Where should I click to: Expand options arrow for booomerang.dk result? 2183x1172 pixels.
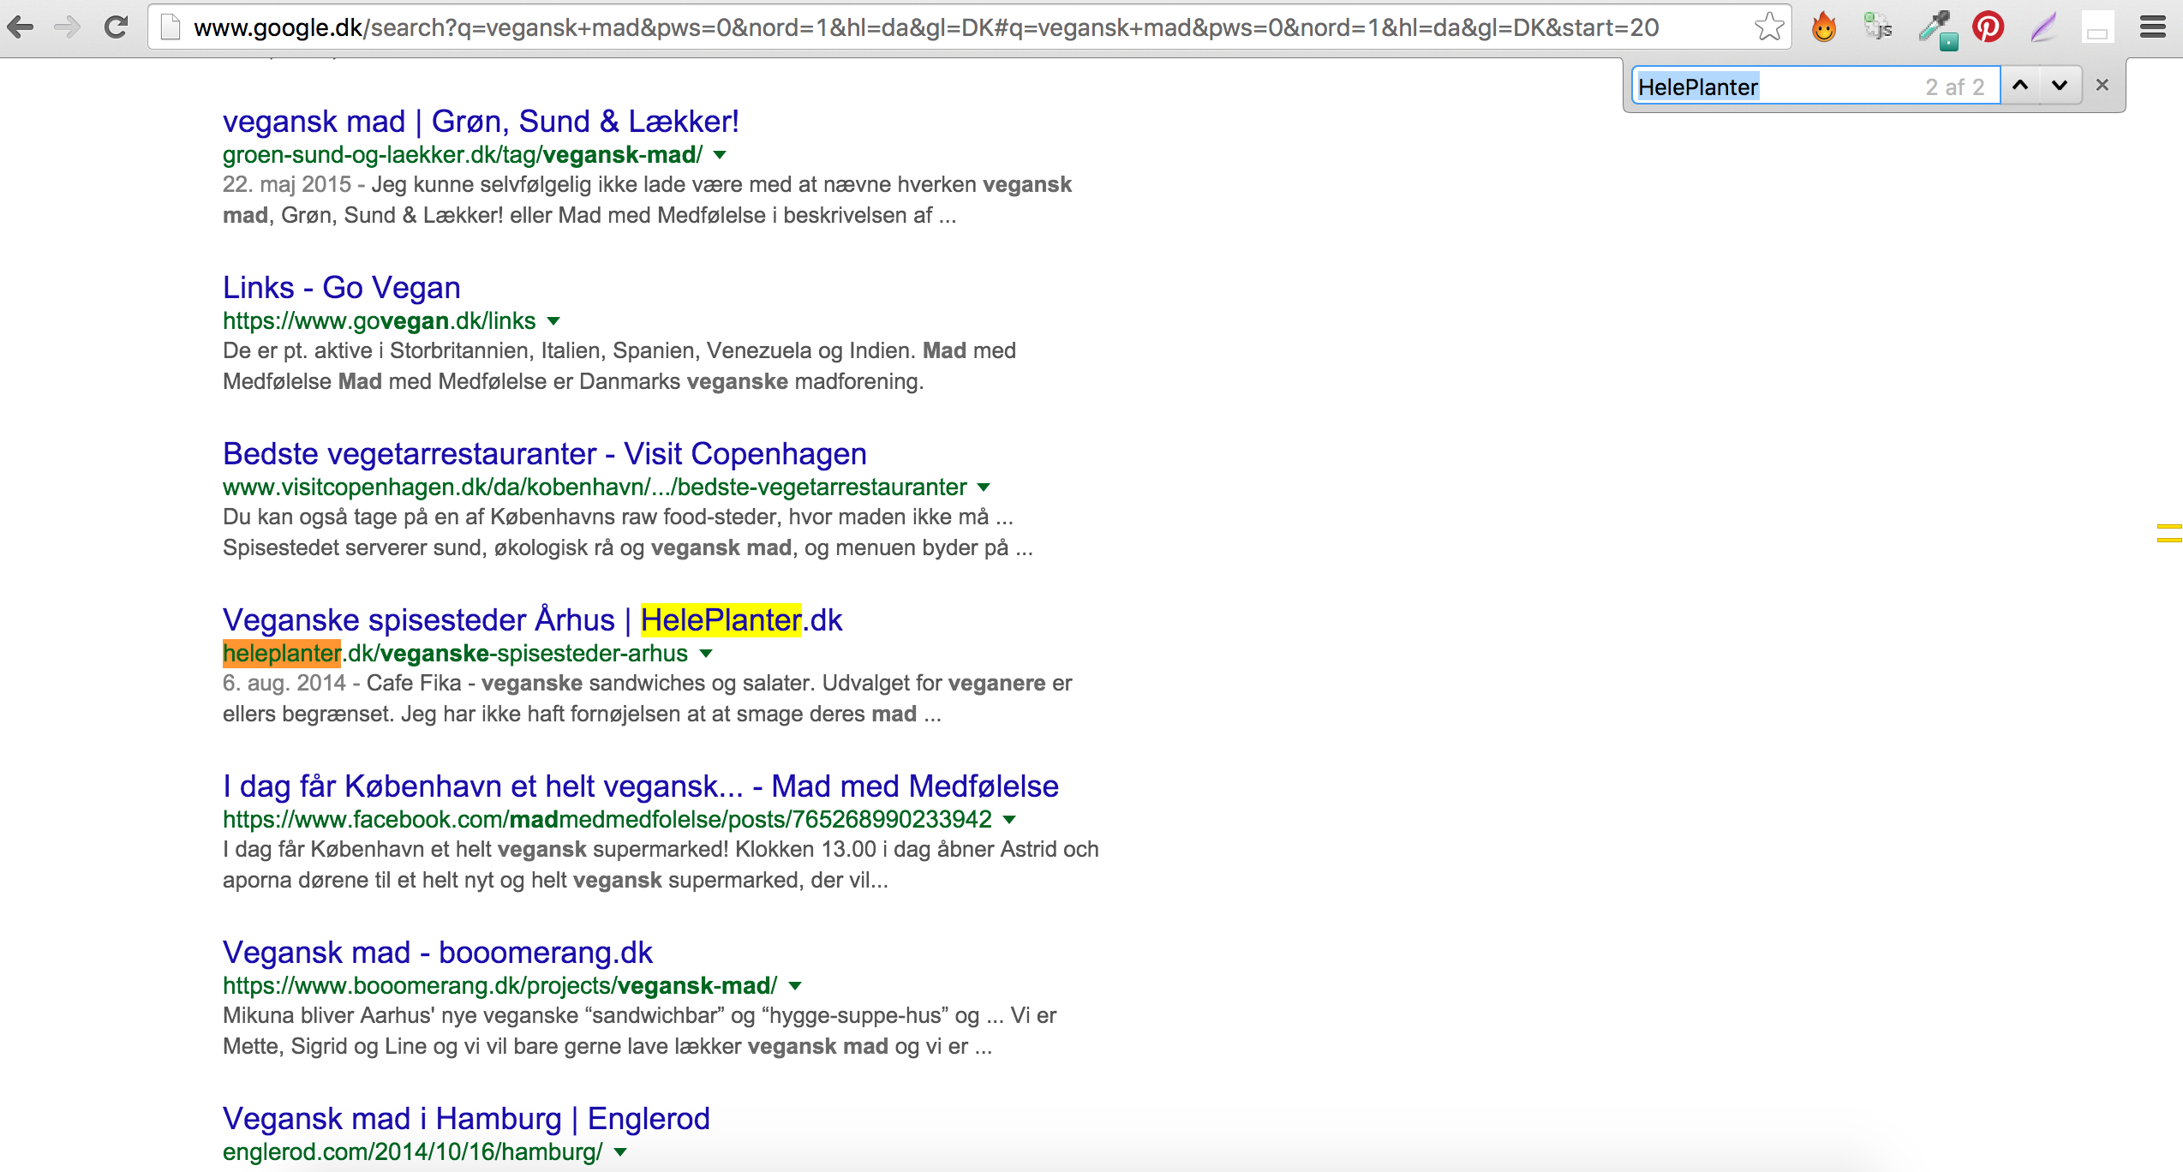795,986
